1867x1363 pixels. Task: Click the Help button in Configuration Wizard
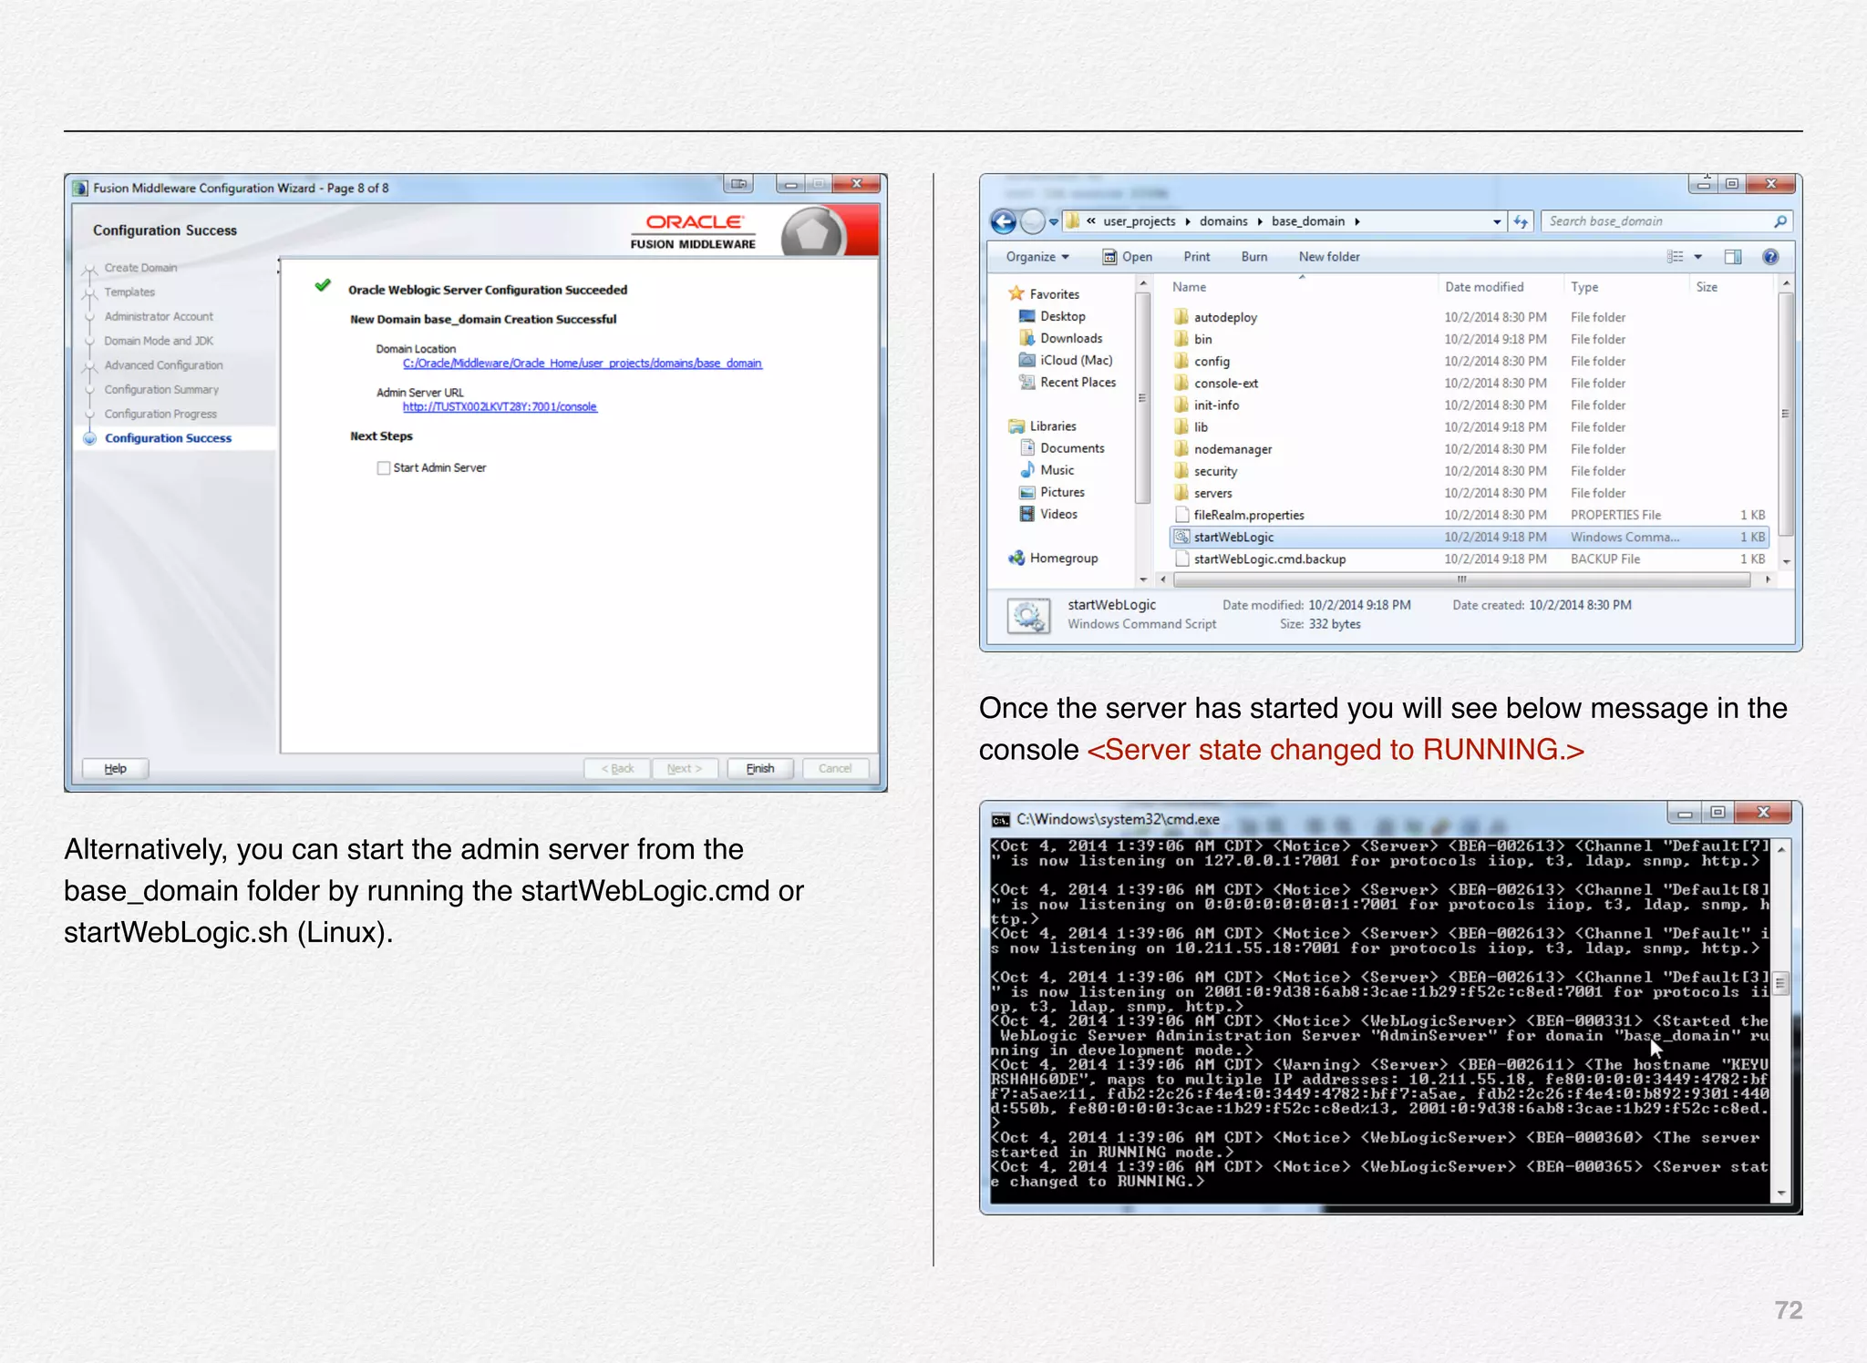point(115,769)
